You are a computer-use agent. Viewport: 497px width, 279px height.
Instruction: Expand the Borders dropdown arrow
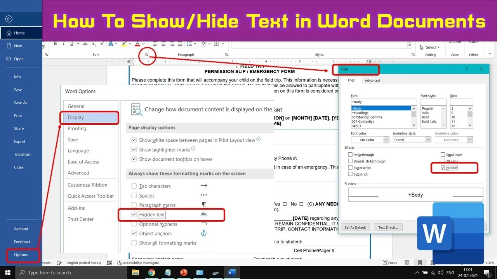pos(223,44)
